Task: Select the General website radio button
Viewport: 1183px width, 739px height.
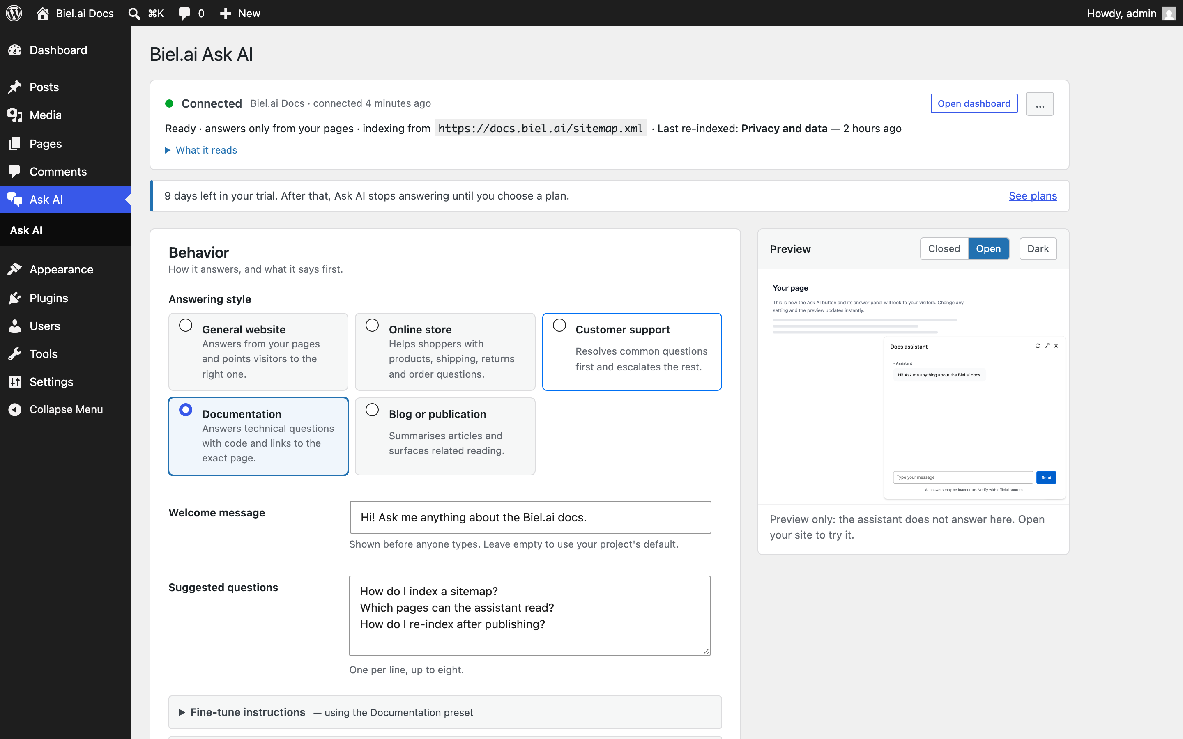Action: coord(185,325)
